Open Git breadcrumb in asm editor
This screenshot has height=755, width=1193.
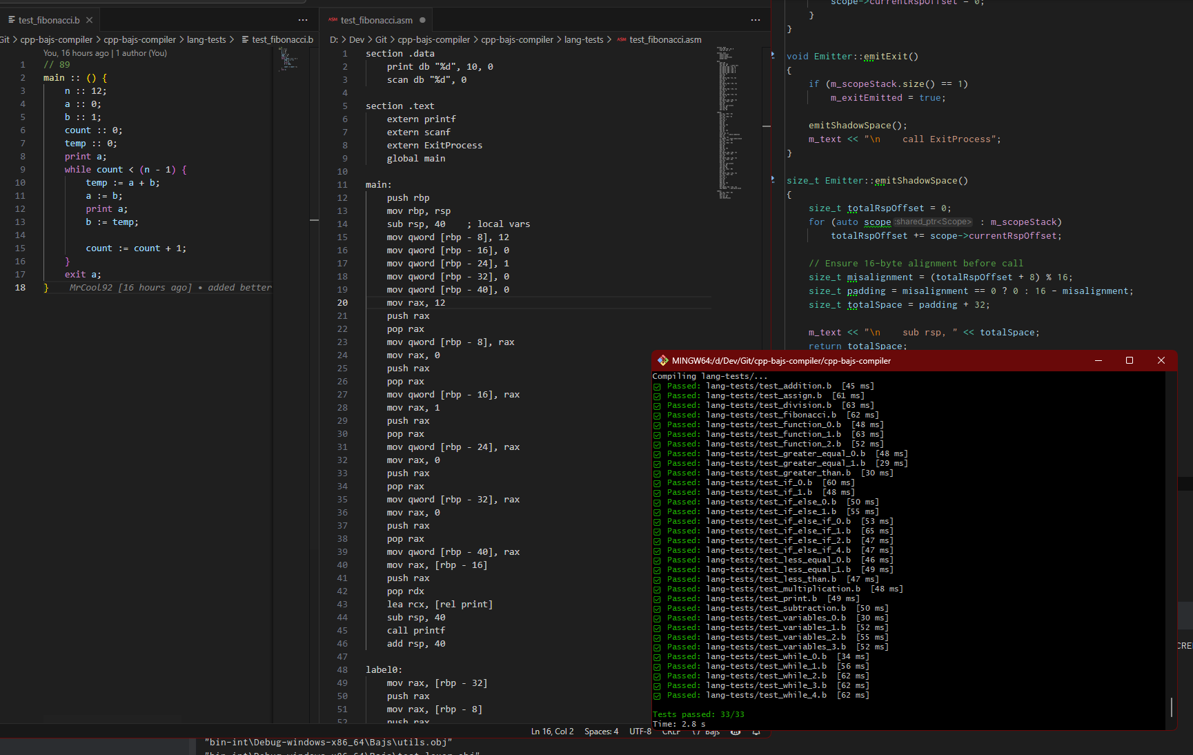tap(381, 39)
